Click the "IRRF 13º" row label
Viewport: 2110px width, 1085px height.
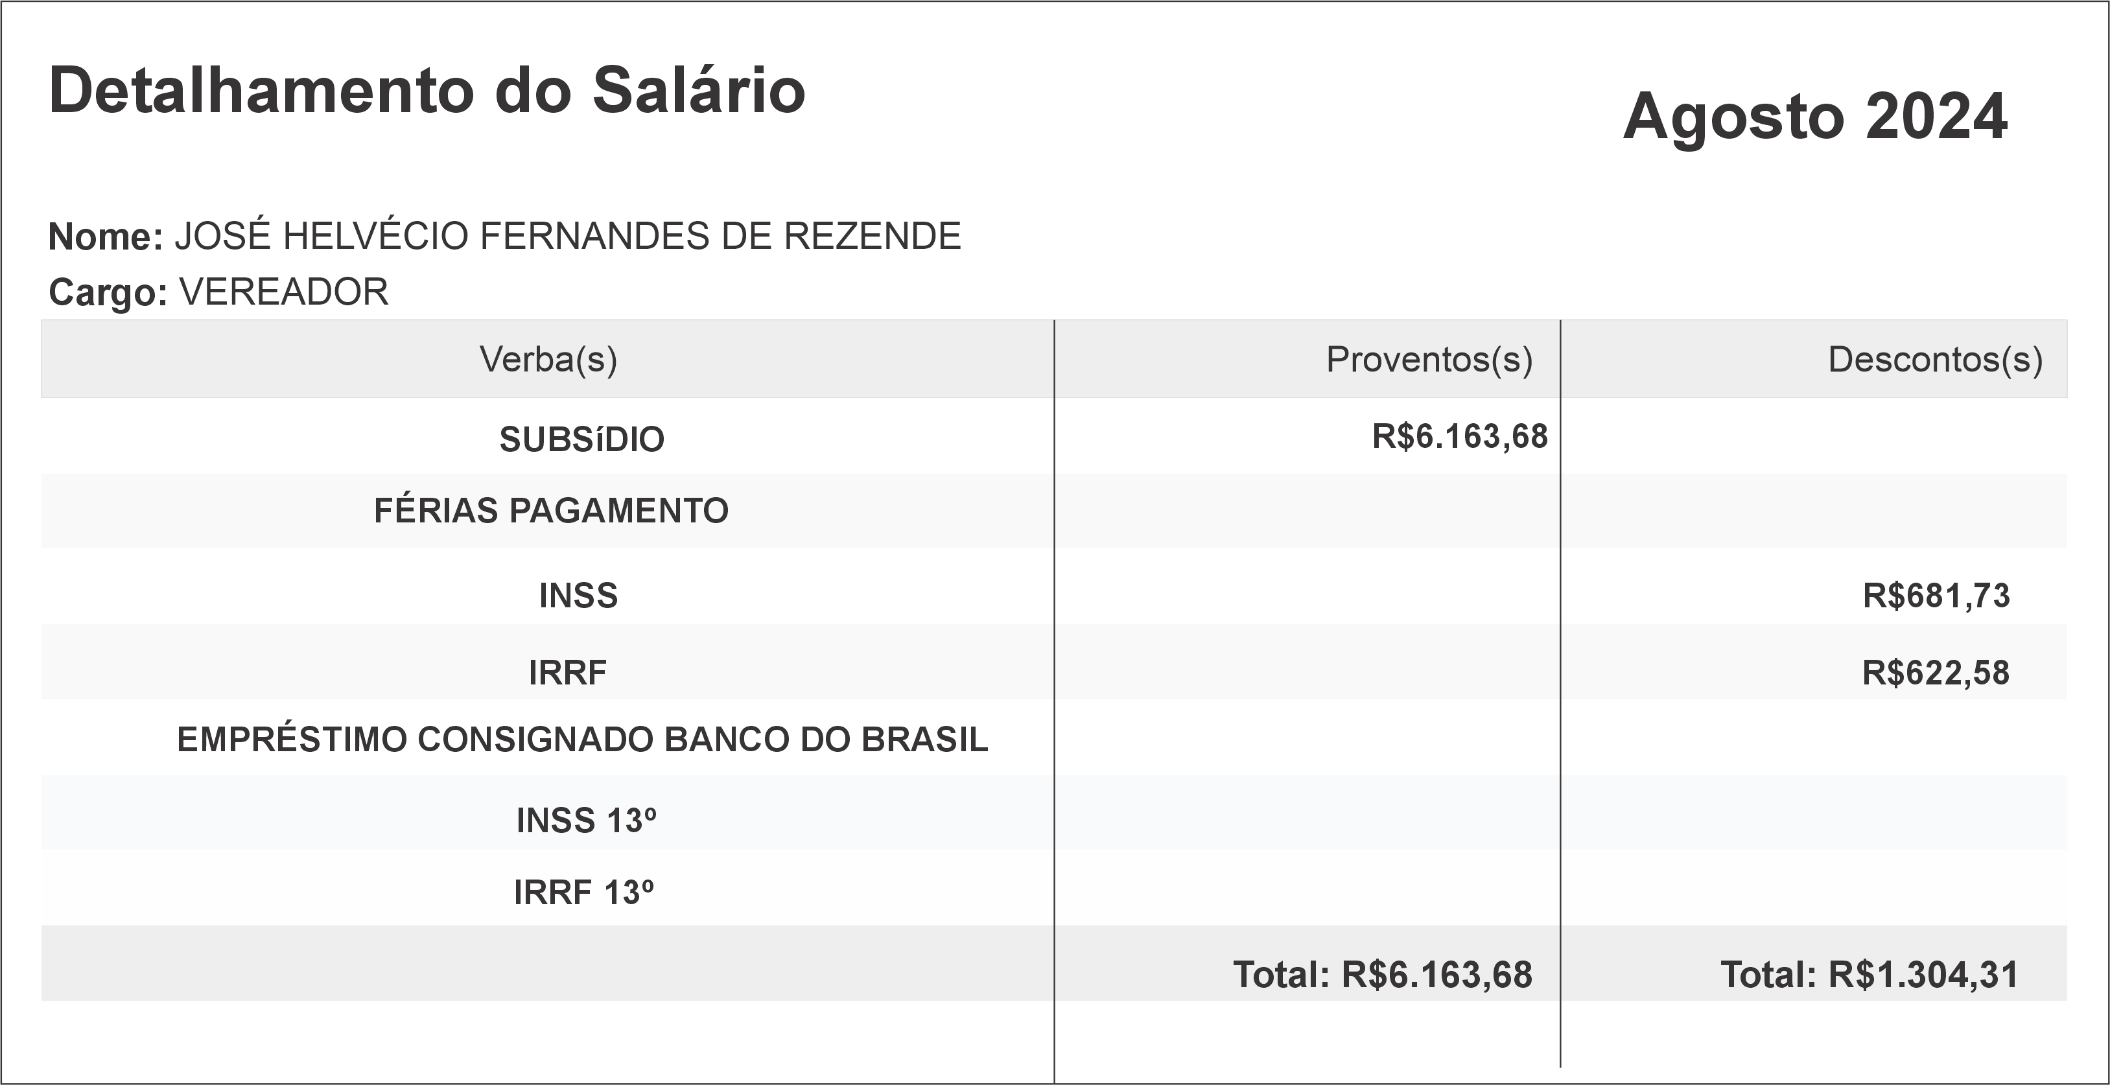(583, 892)
